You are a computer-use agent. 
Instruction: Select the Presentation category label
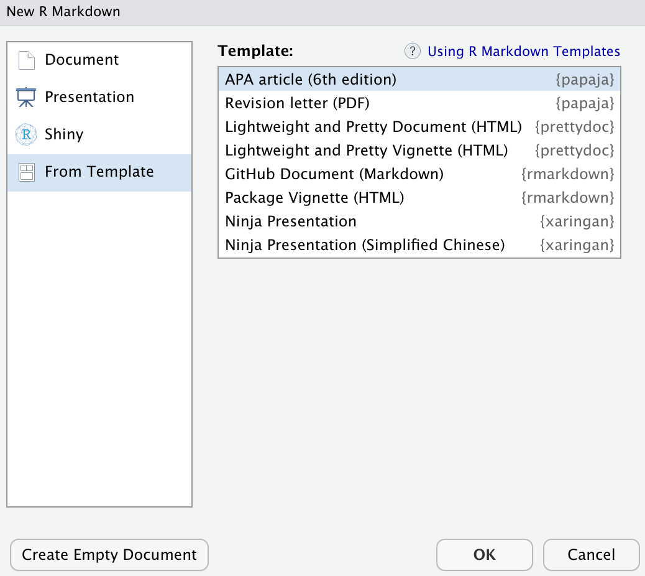(89, 97)
